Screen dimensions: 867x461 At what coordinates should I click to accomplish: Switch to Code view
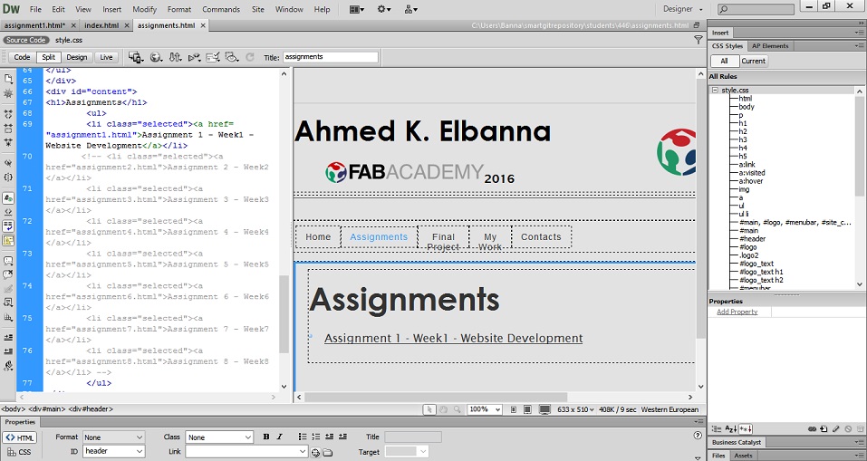tap(22, 57)
